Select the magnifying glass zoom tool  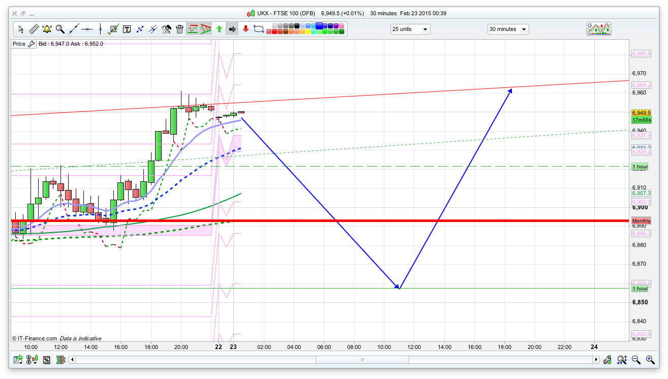[60, 29]
